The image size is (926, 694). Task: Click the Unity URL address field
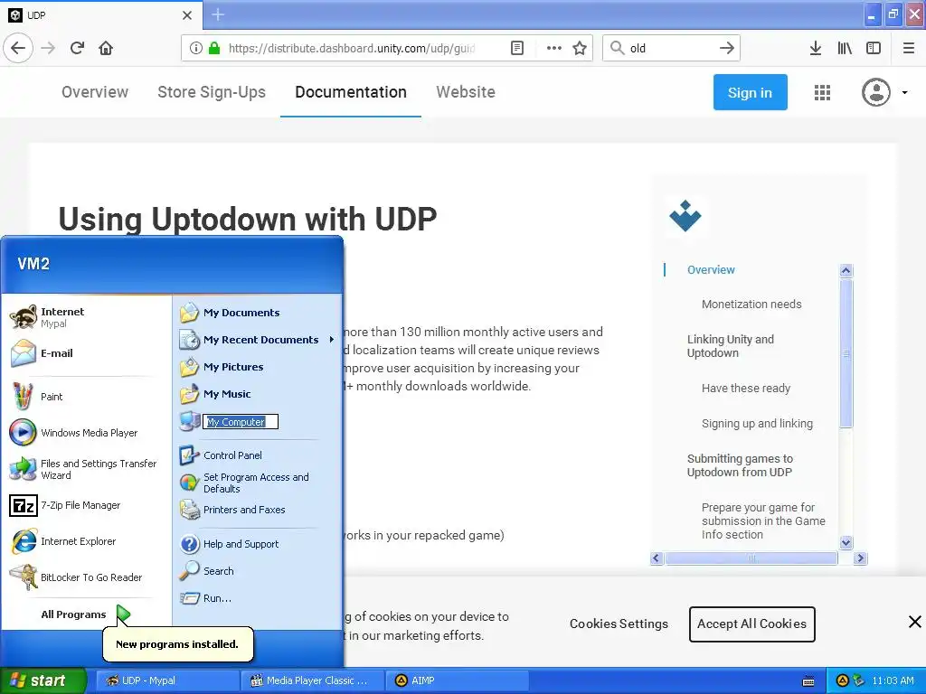point(352,49)
